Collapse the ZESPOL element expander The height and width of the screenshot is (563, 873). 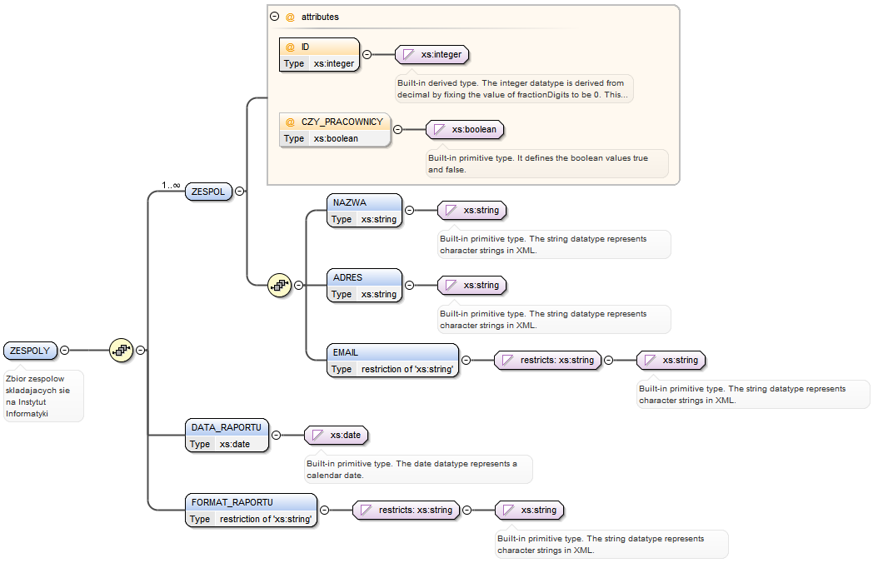pos(239,191)
